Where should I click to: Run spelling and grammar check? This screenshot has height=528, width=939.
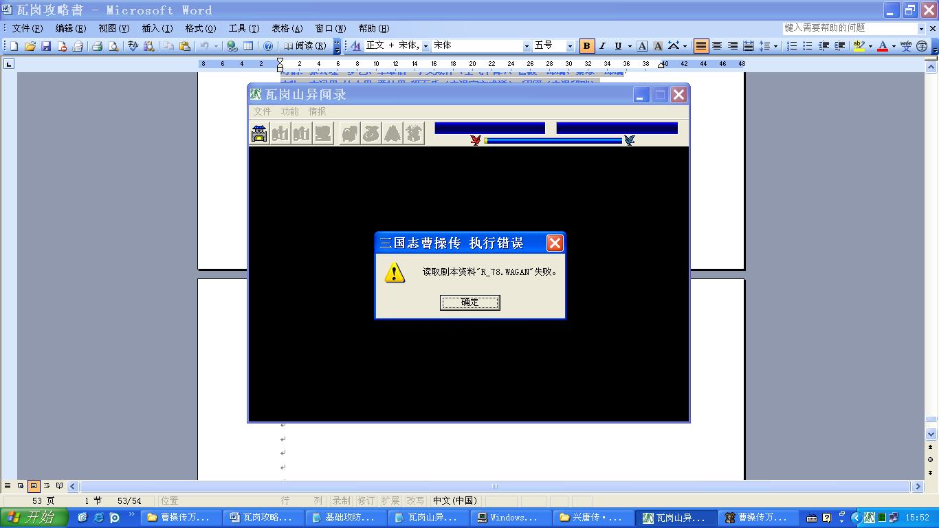133,46
